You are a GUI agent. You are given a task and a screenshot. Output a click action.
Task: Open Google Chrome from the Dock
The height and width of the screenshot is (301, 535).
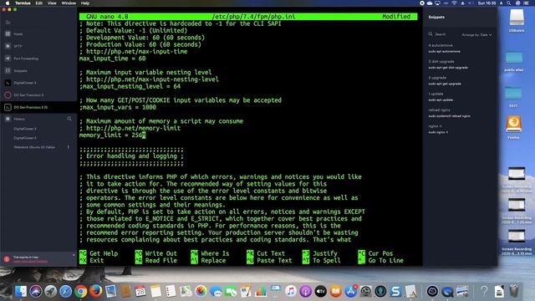pos(80,291)
